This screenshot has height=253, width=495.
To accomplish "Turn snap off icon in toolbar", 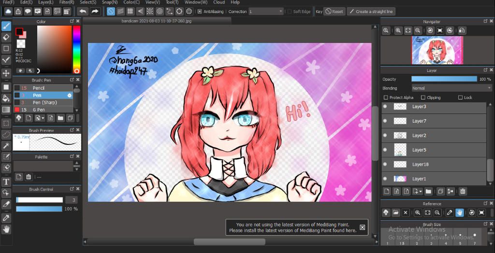I will pyautogui.click(x=111, y=12).
